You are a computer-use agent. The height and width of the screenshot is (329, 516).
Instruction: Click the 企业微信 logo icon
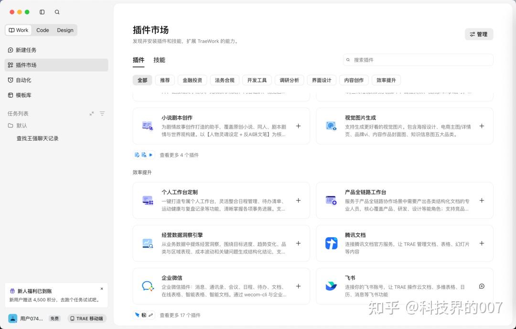click(x=148, y=286)
